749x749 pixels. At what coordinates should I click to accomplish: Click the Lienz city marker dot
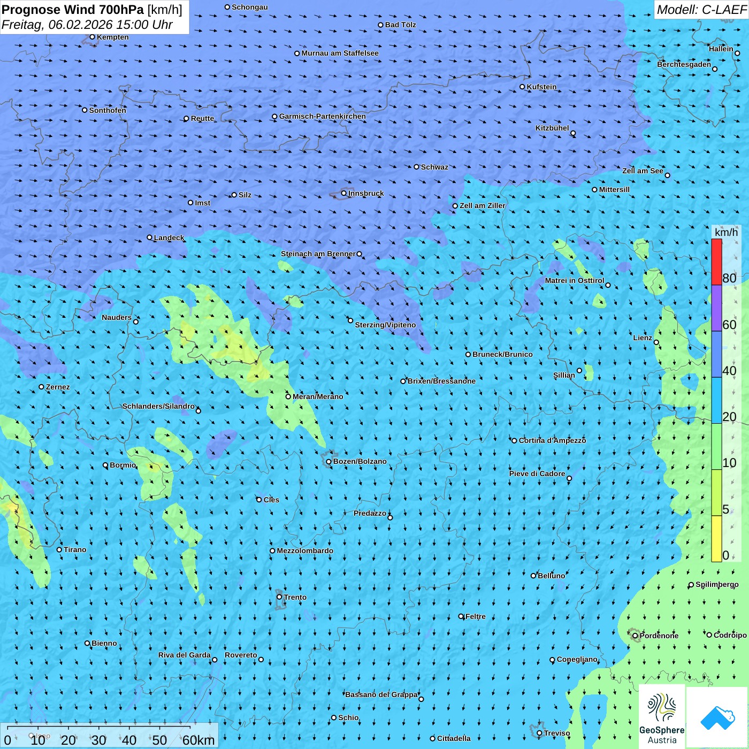[x=656, y=342]
